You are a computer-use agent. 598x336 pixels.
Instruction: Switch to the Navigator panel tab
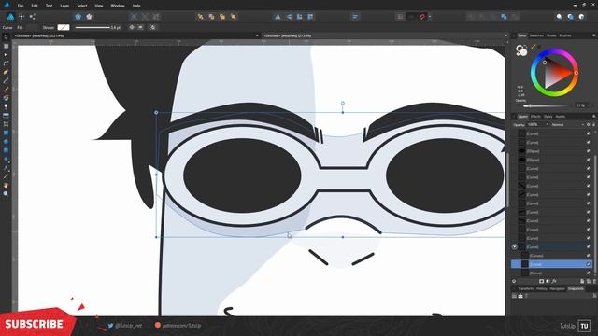pyautogui.click(x=557, y=288)
